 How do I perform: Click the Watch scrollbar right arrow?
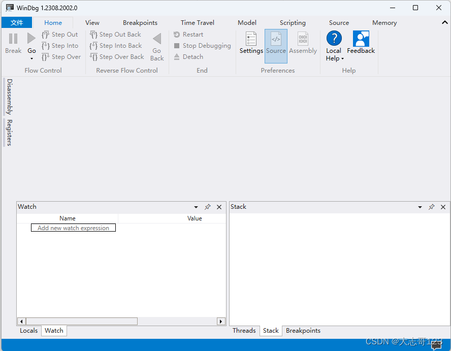tap(221, 322)
